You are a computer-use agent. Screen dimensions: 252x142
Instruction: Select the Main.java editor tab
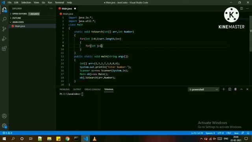coord(67,9)
